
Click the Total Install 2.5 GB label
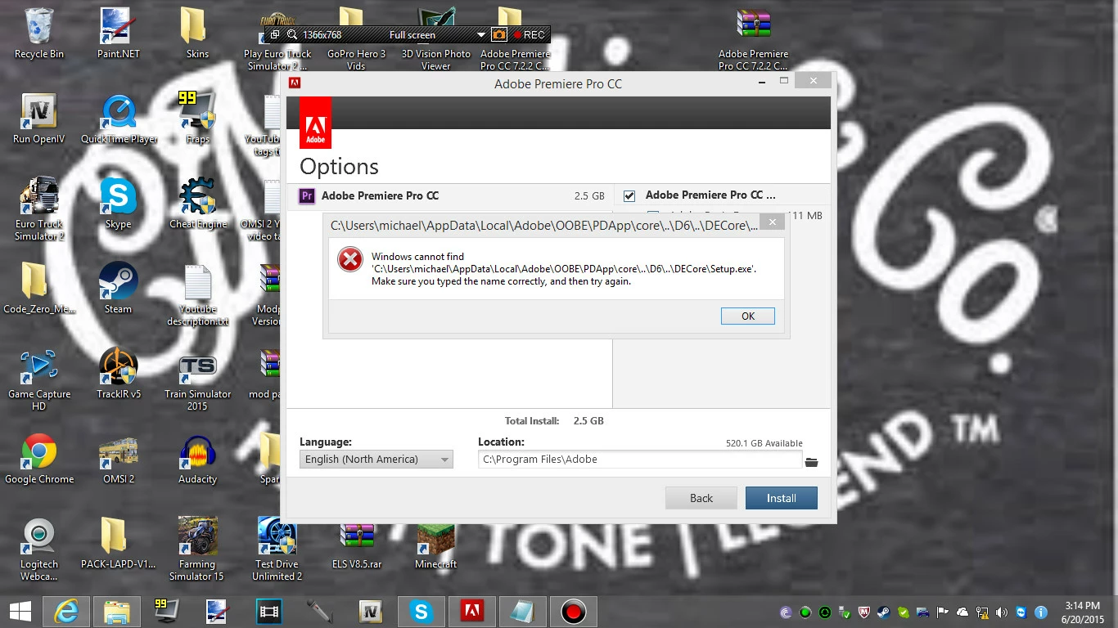point(554,421)
